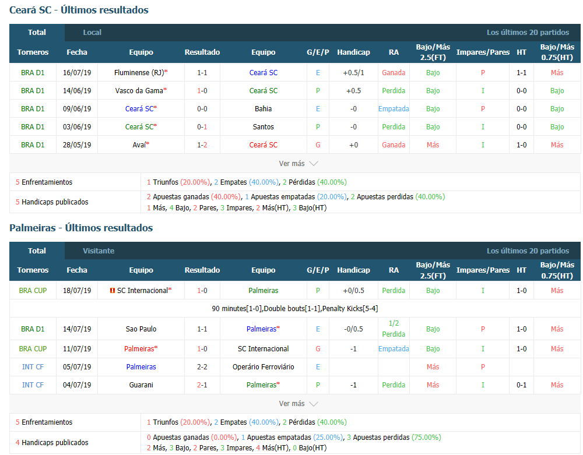Open Santos team link

pos(264,126)
